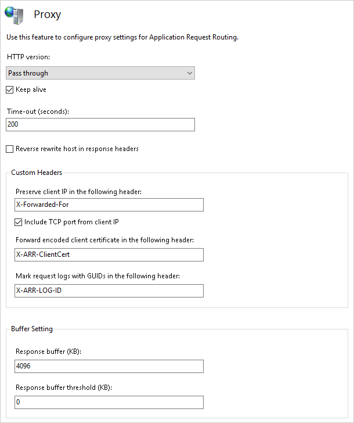Click the HTTP version label
Screen dimensions: 354x423
click(28, 57)
